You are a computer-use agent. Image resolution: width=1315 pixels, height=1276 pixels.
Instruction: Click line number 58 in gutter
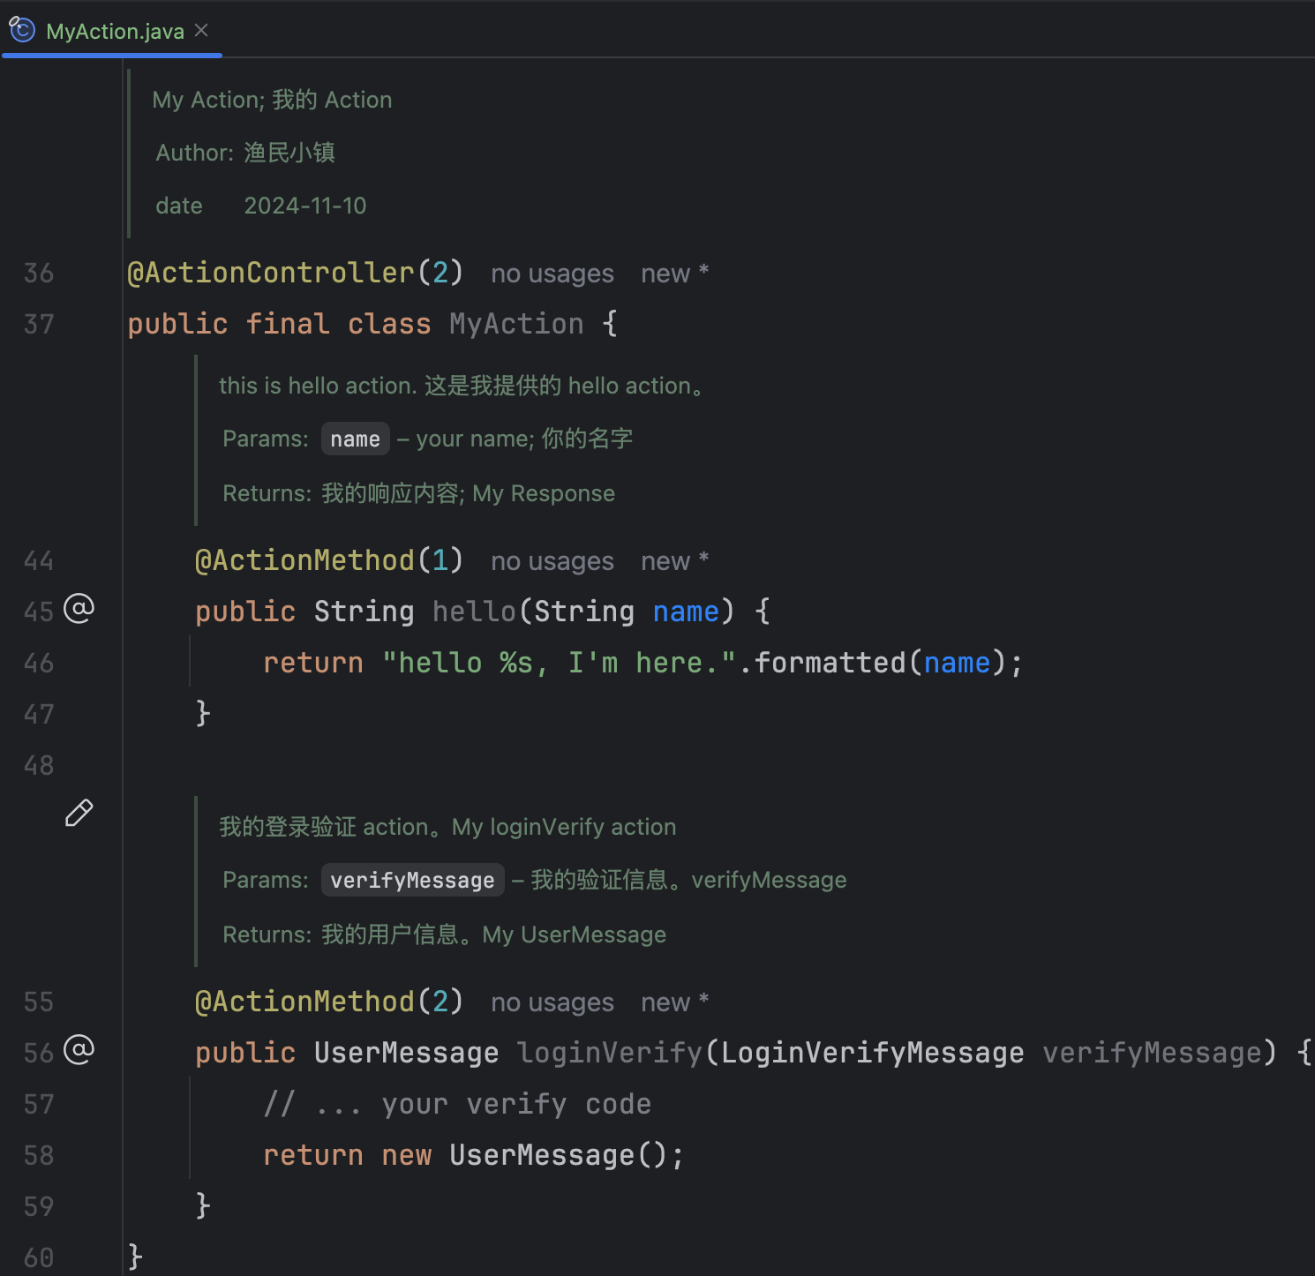pyautogui.click(x=39, y=1156)
